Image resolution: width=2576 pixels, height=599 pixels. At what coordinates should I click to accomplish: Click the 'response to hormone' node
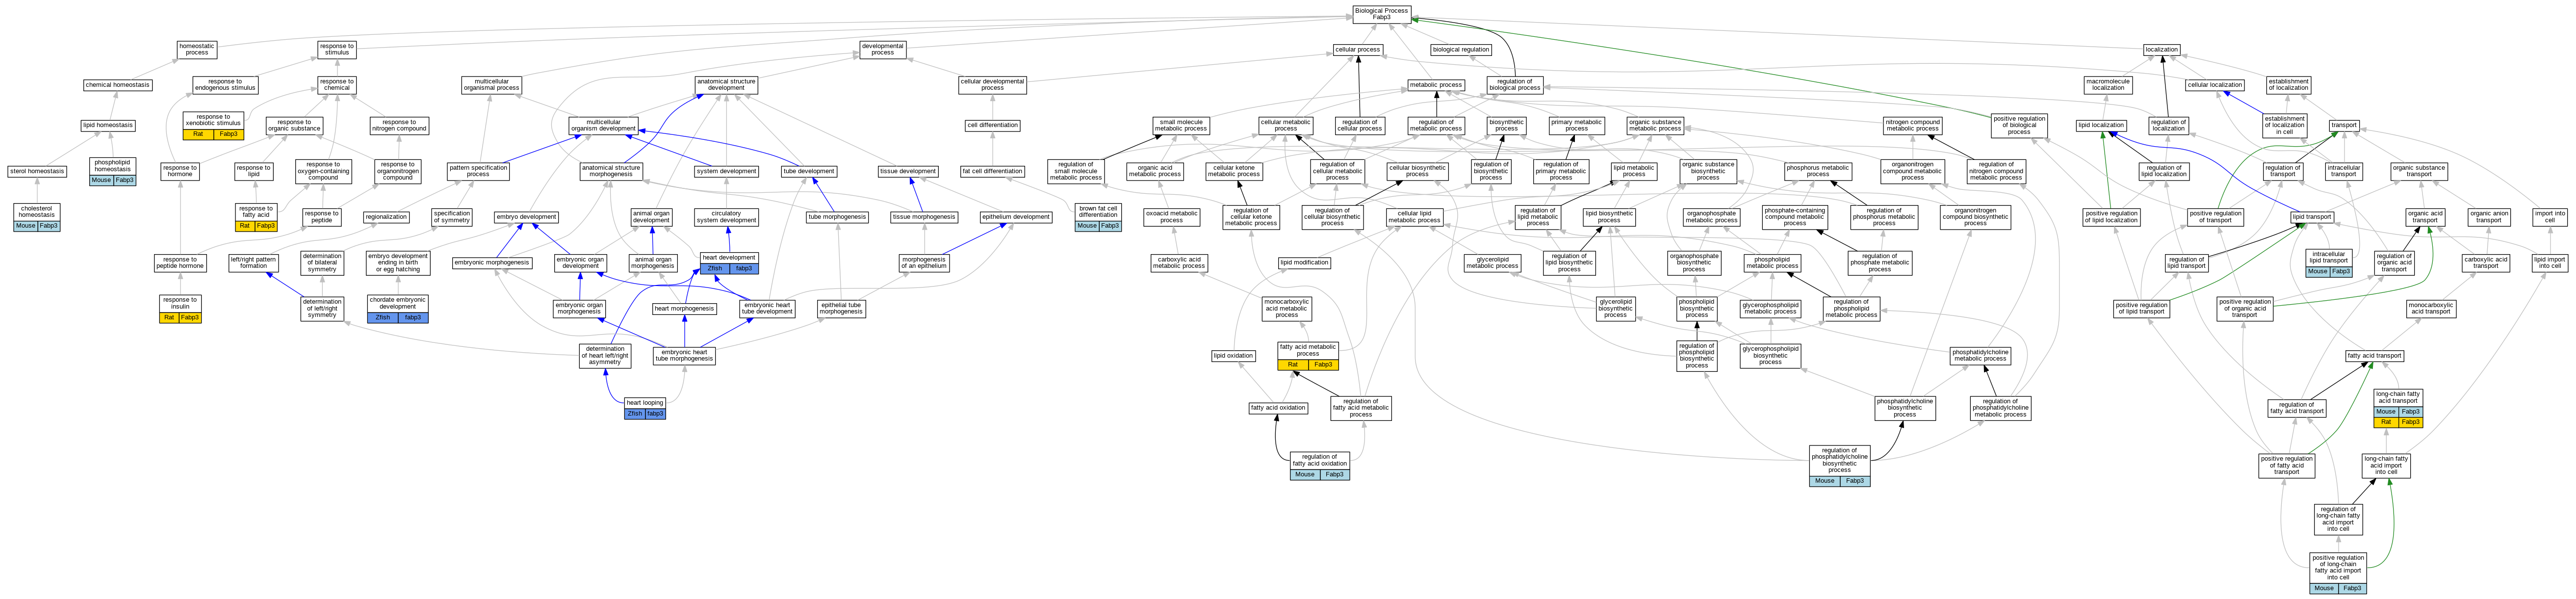(x=180, y=171)
